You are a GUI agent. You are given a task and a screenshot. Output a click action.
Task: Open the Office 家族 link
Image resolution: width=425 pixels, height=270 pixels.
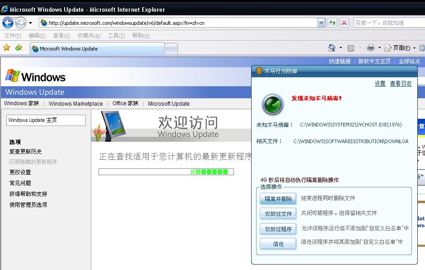click(x=126, y=103)
